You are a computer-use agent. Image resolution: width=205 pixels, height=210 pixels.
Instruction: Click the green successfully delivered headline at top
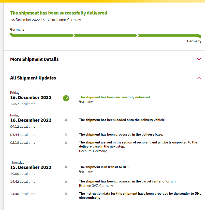(58, 13)
